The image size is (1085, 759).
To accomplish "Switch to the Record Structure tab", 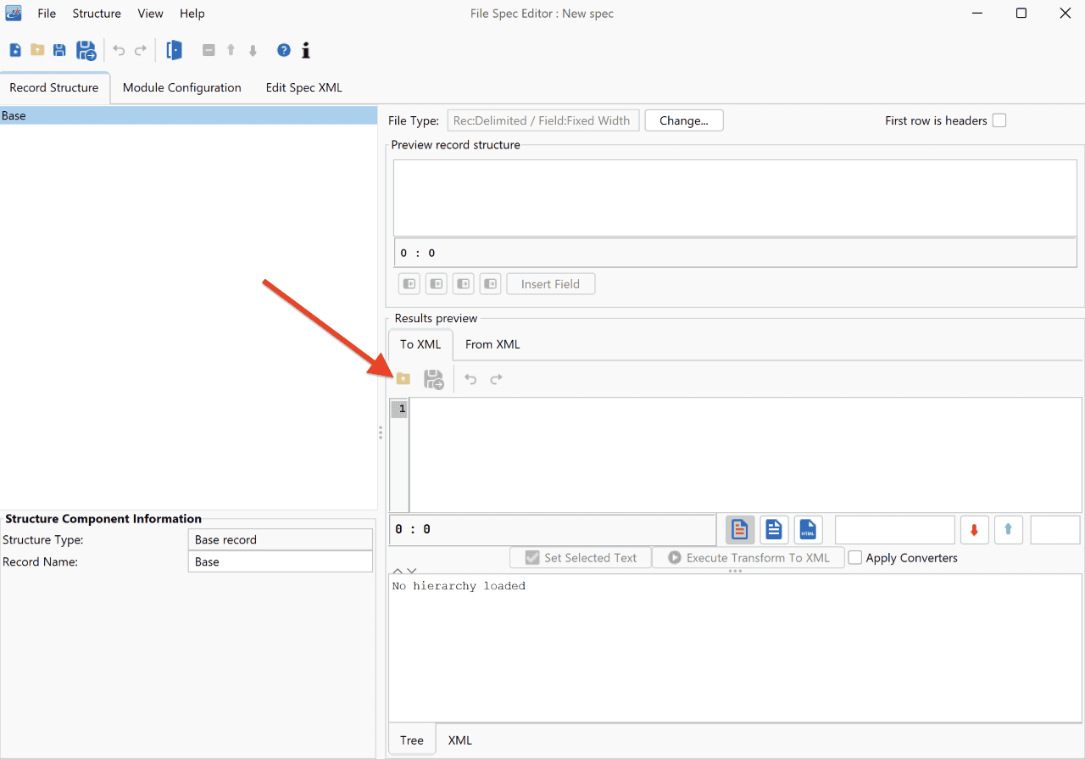I will [x=54, y=87].
